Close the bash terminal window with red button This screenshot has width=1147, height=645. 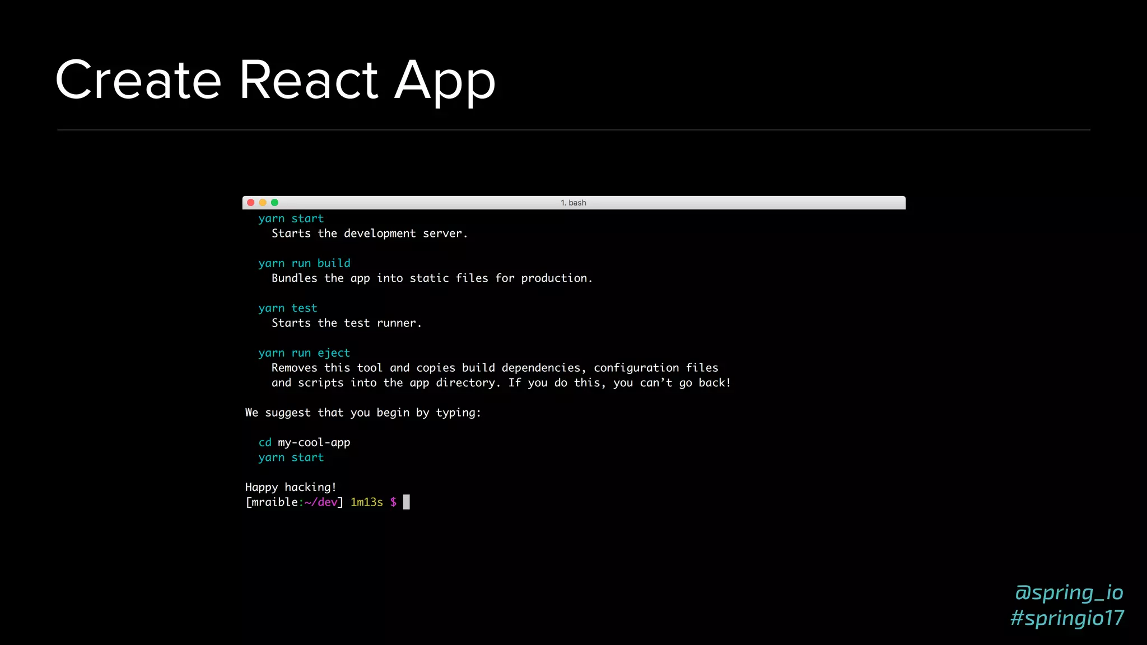pos(251,203)
